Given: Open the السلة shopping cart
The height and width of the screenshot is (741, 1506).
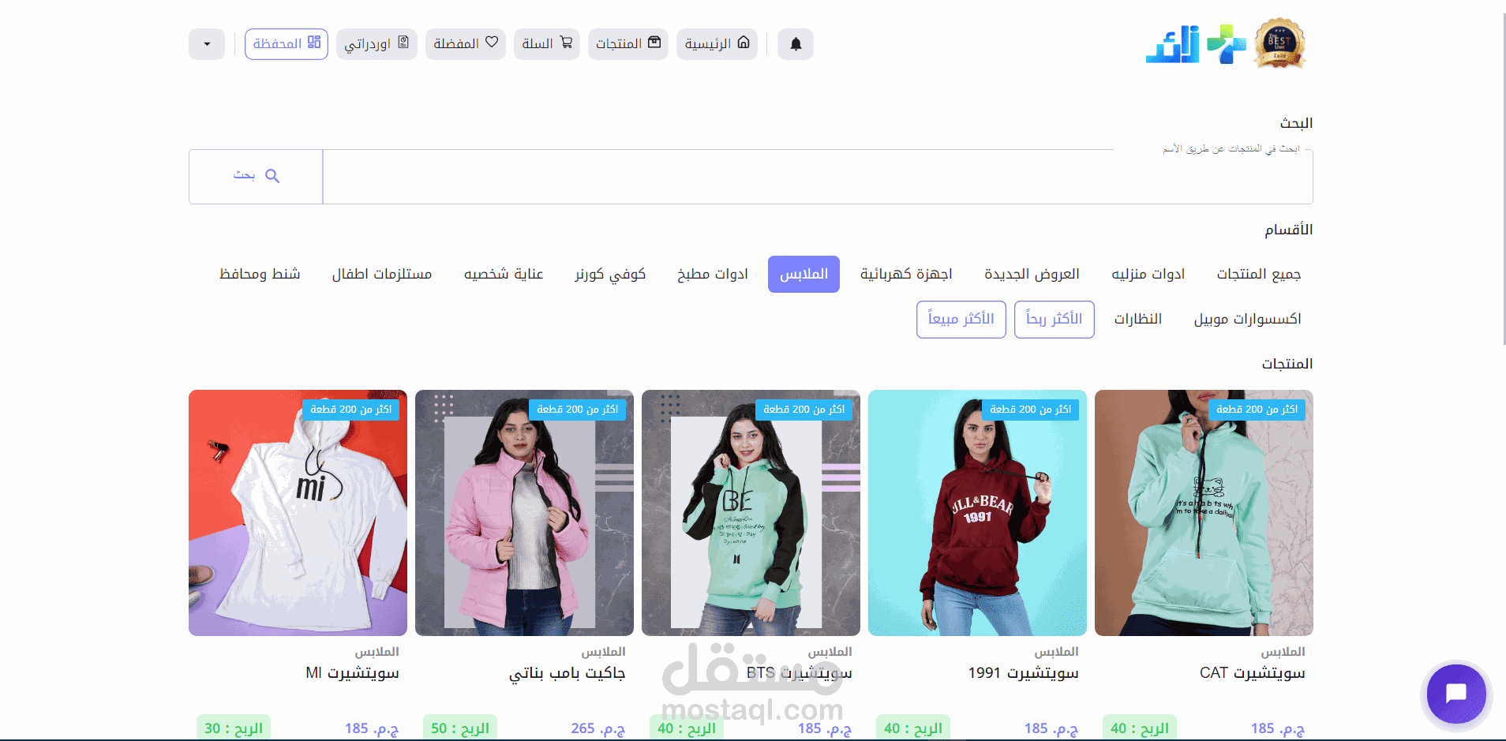Looking at the screenshot, I should pos(547,44).
